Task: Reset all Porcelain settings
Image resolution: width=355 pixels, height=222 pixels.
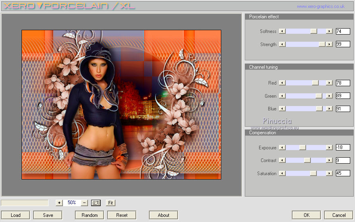Action: tap(122, 215)
